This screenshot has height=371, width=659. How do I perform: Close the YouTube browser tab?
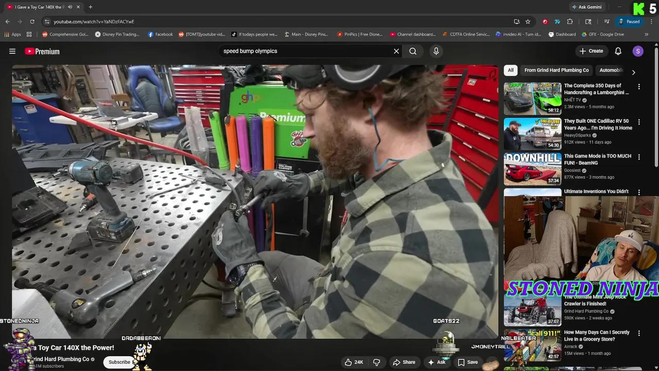tap(78, 7)
